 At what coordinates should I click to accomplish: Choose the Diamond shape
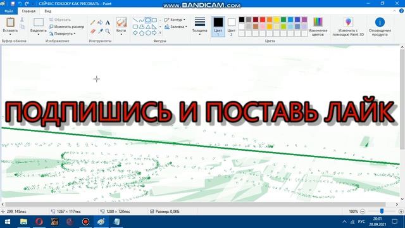coord(135,33)
